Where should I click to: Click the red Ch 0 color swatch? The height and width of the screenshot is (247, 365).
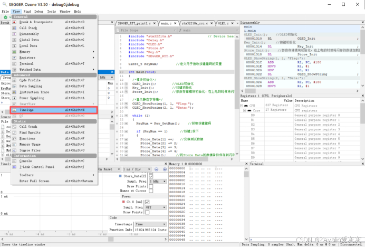(x=123, y=202)
